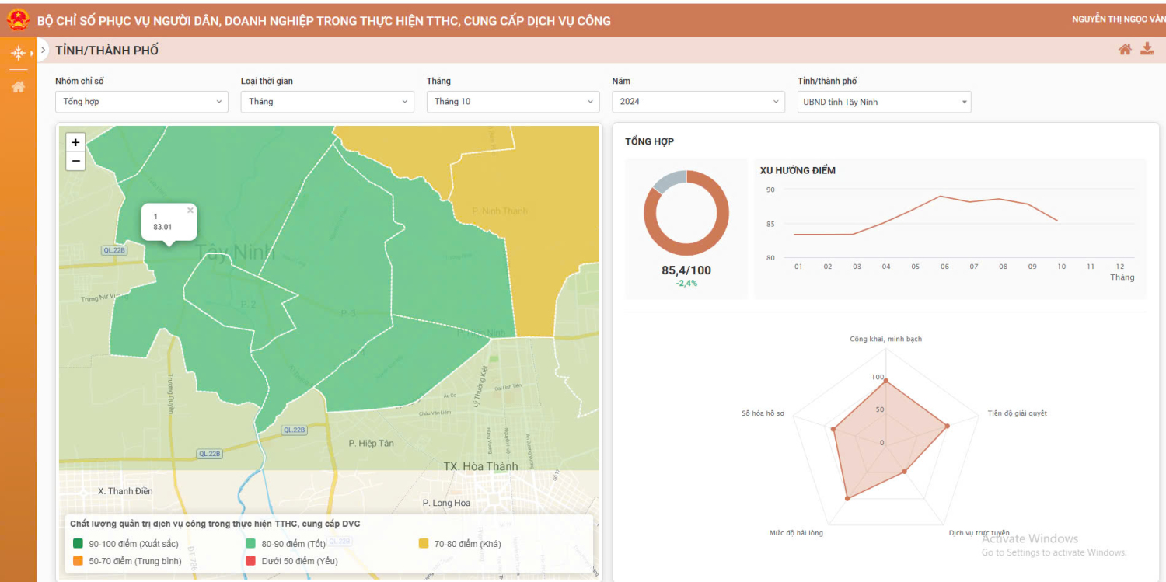Viewport: 1166px width, 582px height.
Task: Click Tiến độ giải quyết radar label
Action: pos(1017,413)
